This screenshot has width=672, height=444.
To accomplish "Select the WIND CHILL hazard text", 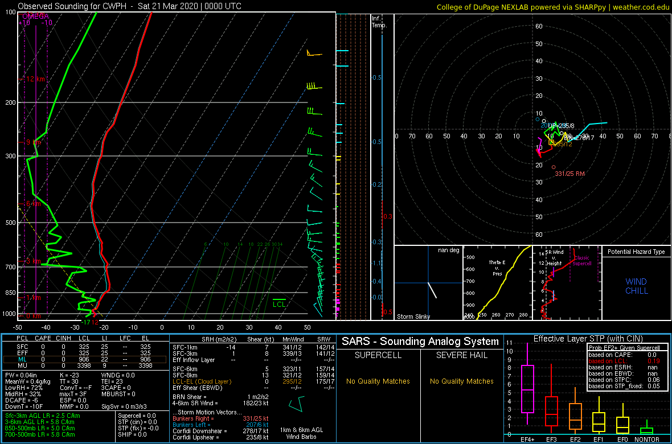I will [636, 286].
